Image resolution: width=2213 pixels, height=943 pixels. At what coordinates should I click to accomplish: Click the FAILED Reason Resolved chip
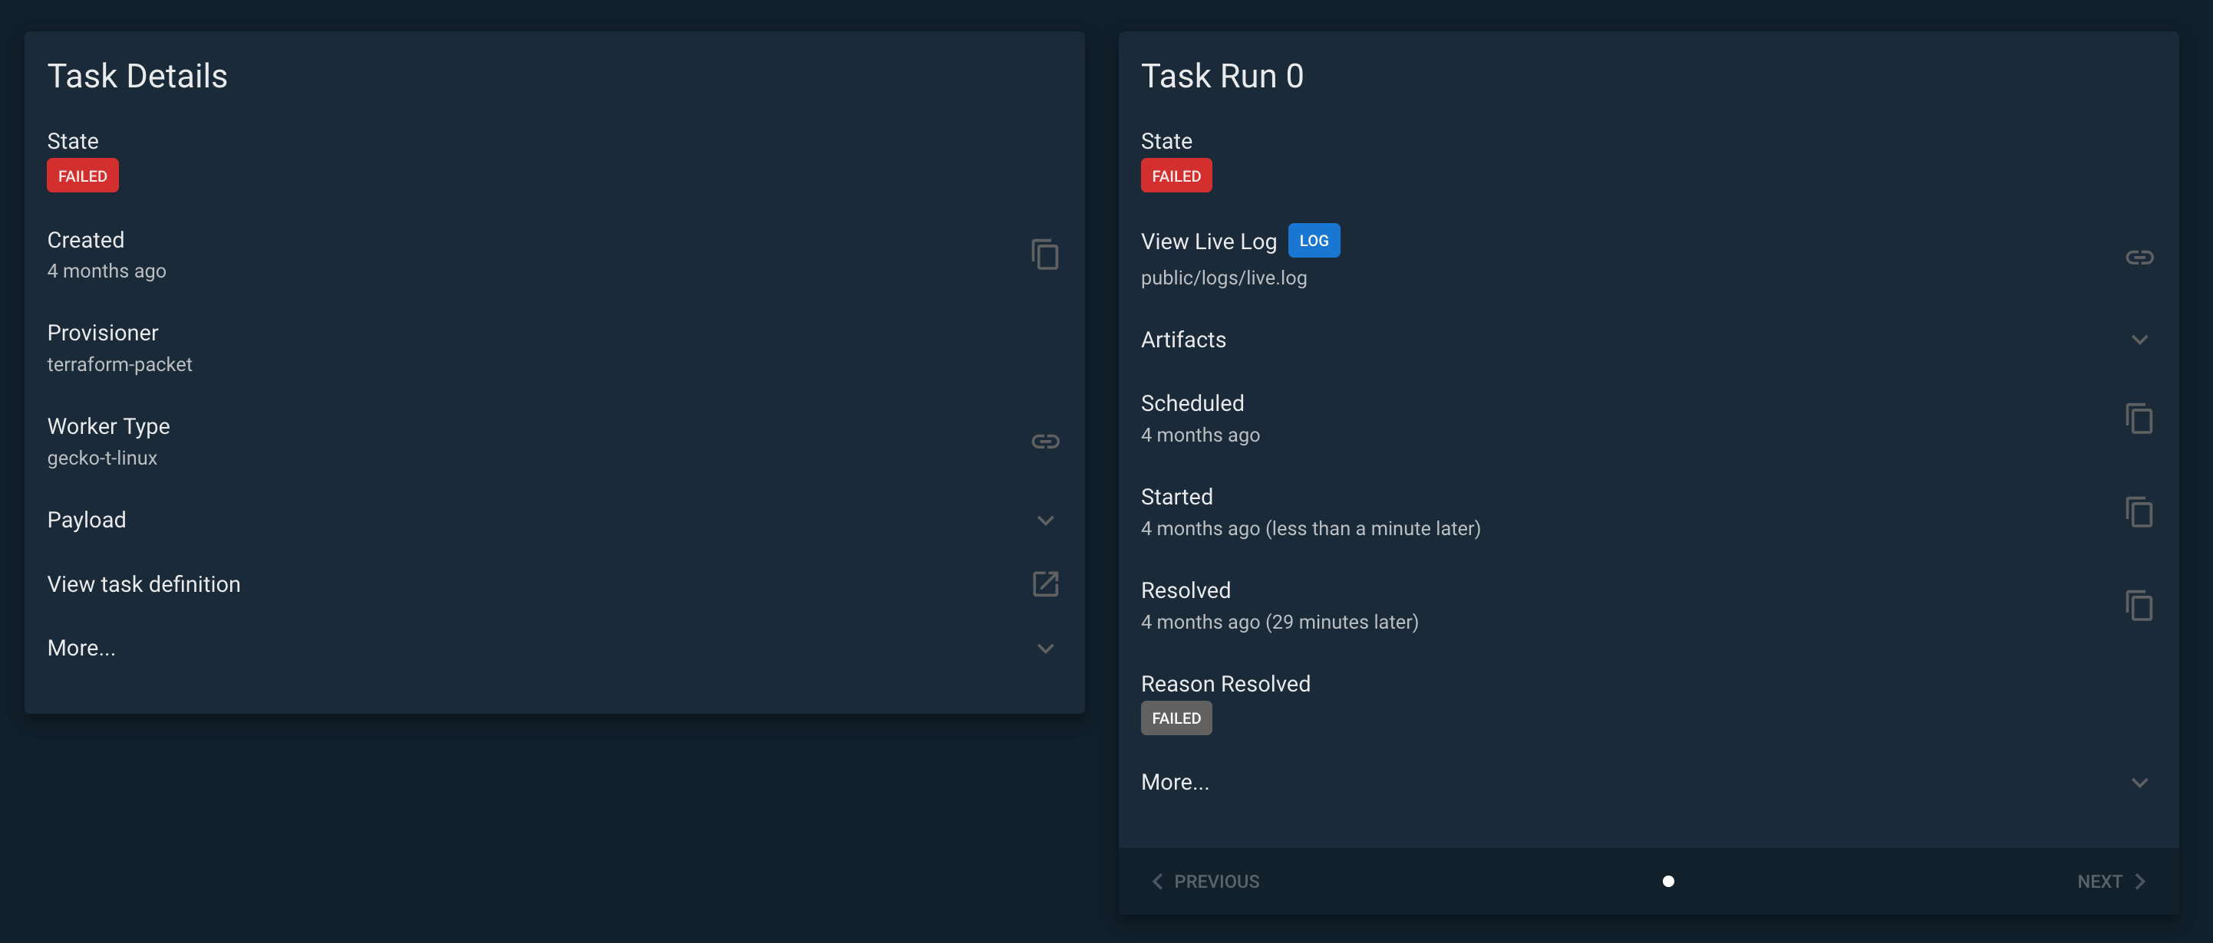(1176, 718)
